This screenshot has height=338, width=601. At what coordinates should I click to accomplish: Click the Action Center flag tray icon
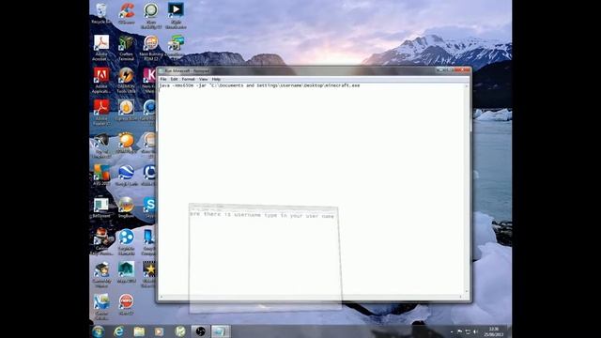pyautogui.click(x=459, y=331)
